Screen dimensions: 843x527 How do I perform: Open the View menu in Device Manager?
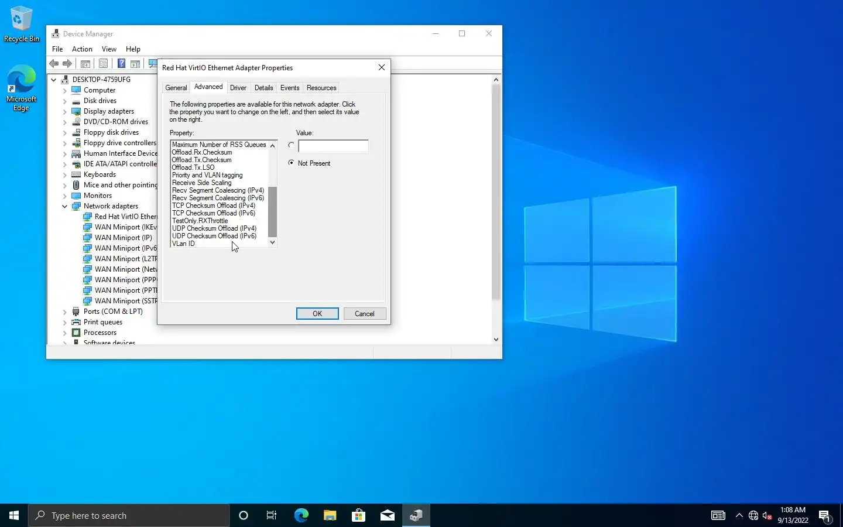pos(109,49)
